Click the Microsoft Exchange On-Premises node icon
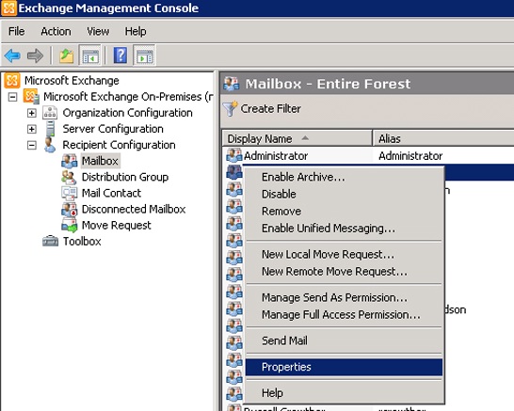The width and height of the screenshot is (514, 411). [x=31, y=97]
